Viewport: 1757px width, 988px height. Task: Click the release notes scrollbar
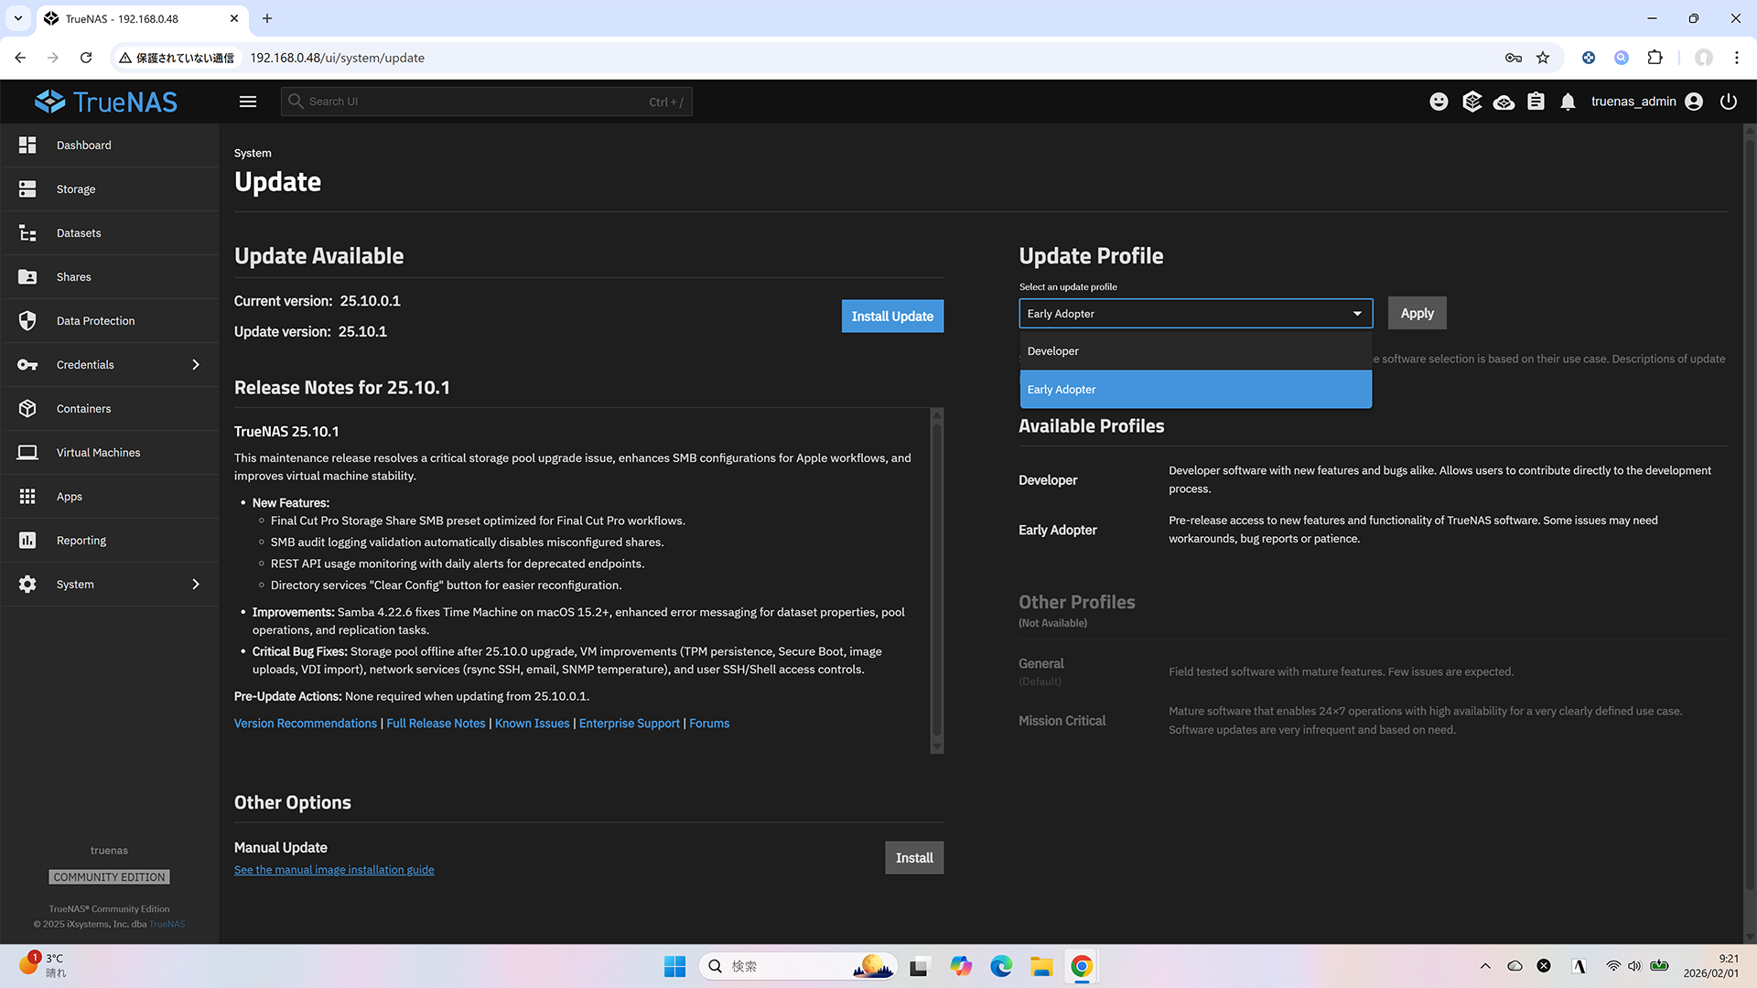(x=936, y=581)
